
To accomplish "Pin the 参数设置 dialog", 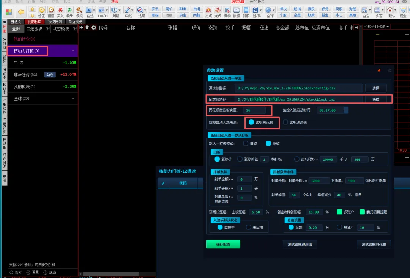I will pos(378,71).
